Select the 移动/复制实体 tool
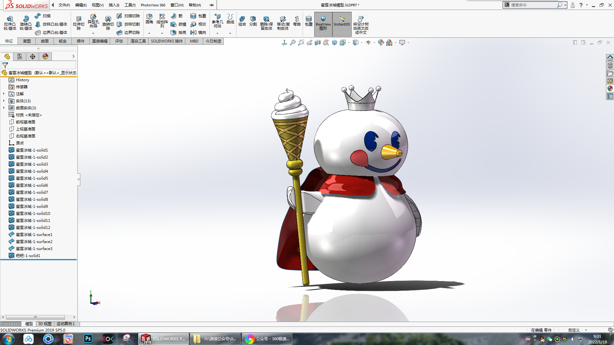 point(283,23)
